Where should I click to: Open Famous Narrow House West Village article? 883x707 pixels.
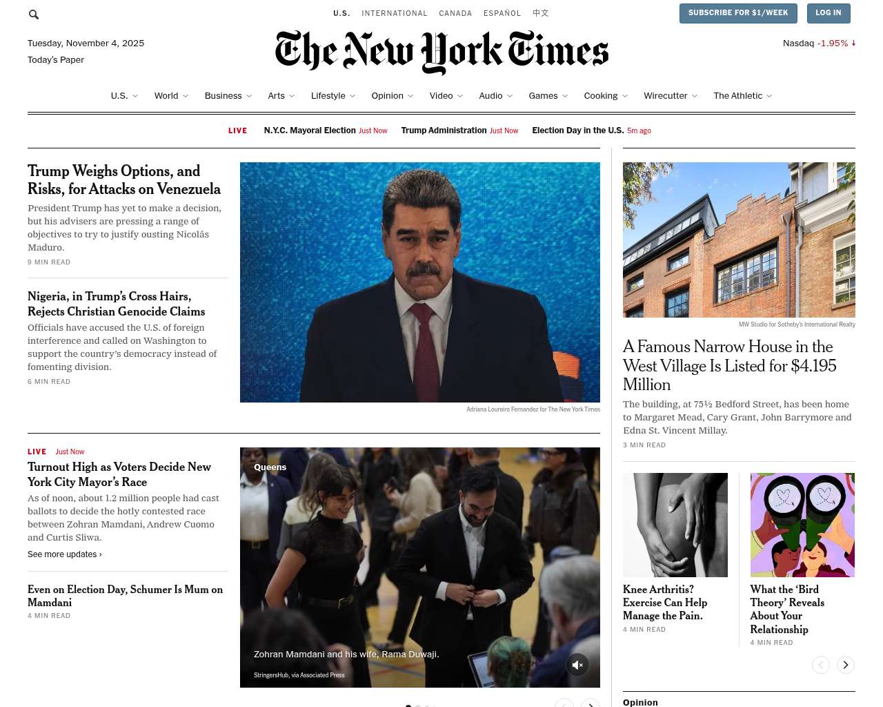pyautogui.click(x=729, y=365)
